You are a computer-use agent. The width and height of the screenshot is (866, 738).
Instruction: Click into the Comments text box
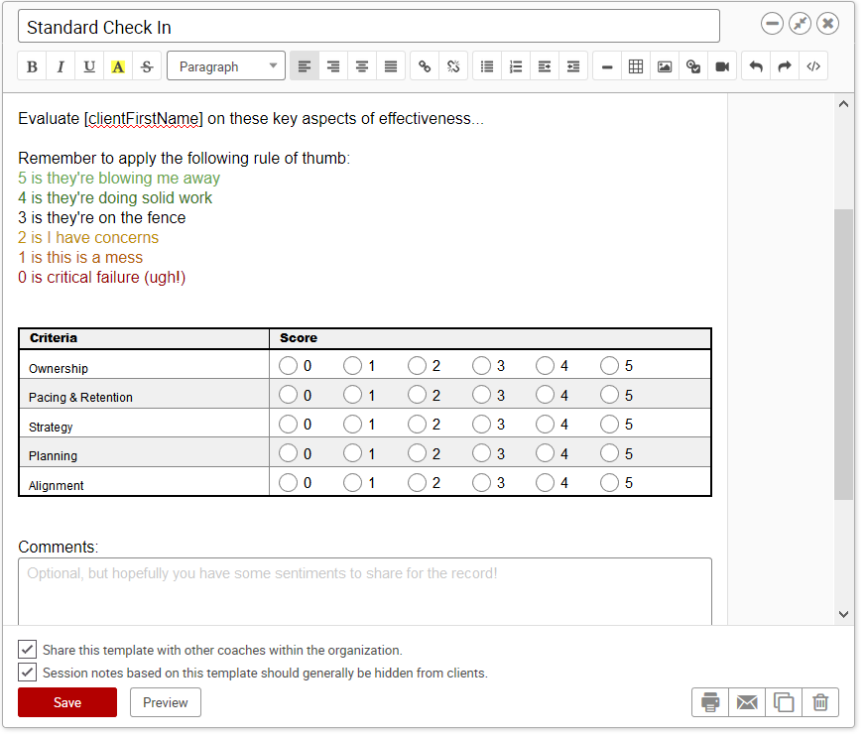point(365,591)
